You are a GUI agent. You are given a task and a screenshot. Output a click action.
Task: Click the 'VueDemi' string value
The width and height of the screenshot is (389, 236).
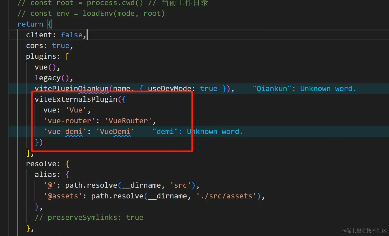[115, 131]
